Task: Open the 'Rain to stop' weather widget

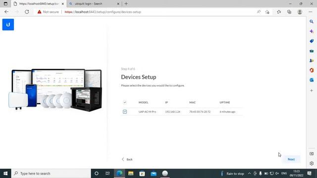Action: coord(232,174)
